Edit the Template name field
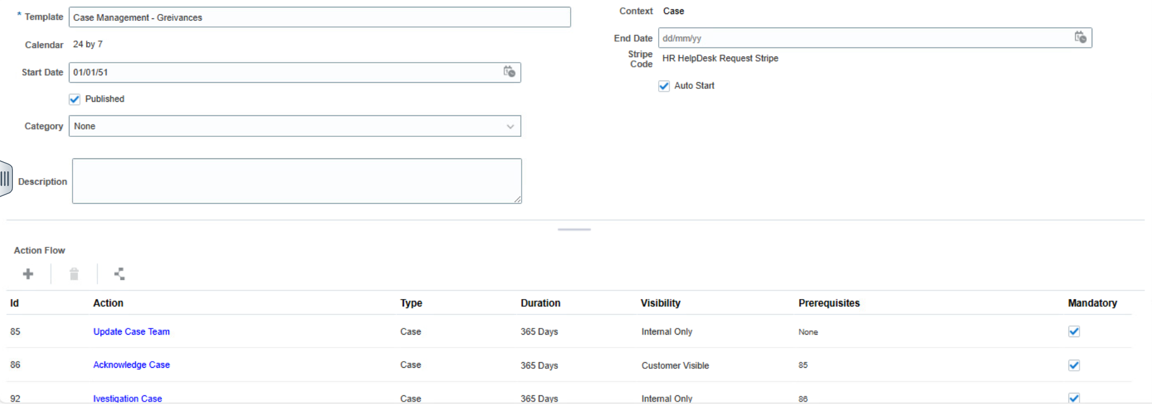 tap(320, 17)
